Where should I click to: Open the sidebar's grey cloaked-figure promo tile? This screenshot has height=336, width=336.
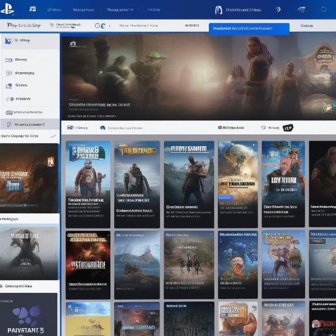[x=29, y=252]
